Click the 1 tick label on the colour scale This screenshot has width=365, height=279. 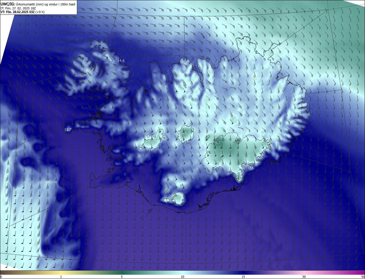coord(61,277)
